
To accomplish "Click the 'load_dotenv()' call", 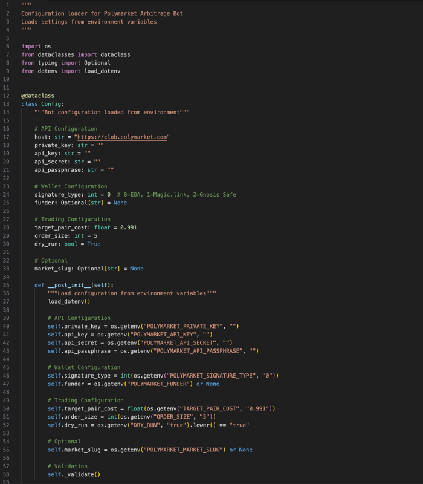I will click(x=69, y=301).
